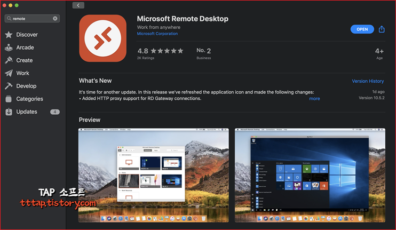The height and width of the screenshot is (230, 396).
Task: Open the first preview screenshot
Action: (154, 175)
